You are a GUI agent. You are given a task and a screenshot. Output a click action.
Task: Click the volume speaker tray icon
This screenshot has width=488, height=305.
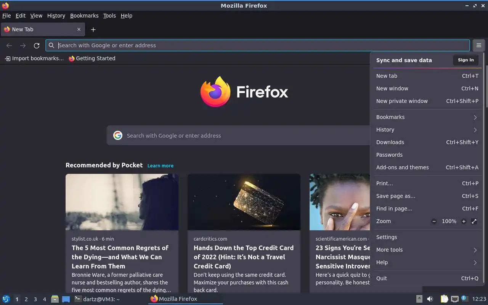[430, 299]
